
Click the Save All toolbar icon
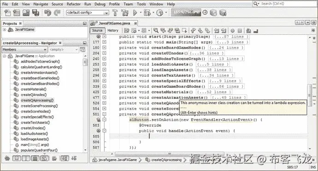[x=35, y=13]
